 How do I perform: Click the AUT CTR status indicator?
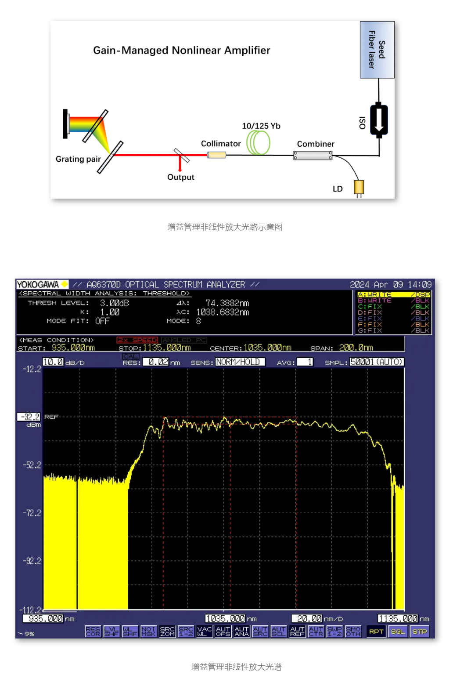coord(316,631)
